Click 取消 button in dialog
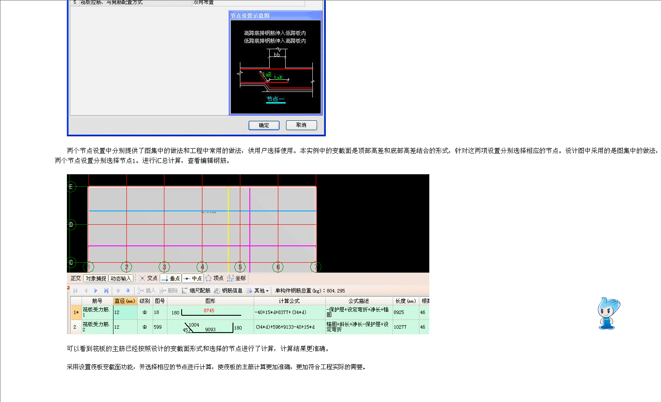661x402 pixels. point(301,125)
